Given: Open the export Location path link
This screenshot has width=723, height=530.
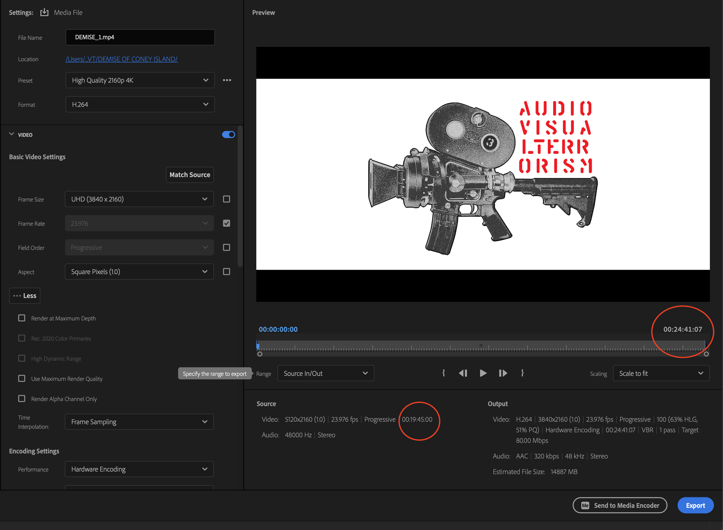Looking at the screenshot, I should coord(121,59).
